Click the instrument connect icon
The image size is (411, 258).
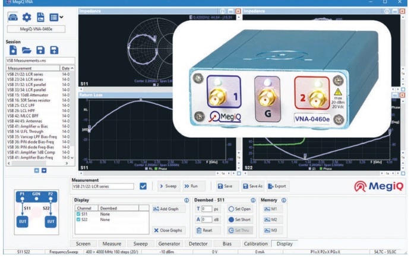pos(13,17)
